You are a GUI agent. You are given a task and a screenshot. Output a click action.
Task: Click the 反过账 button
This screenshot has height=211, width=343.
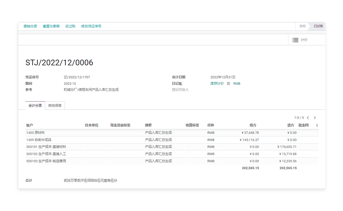[x=70, y=26]
